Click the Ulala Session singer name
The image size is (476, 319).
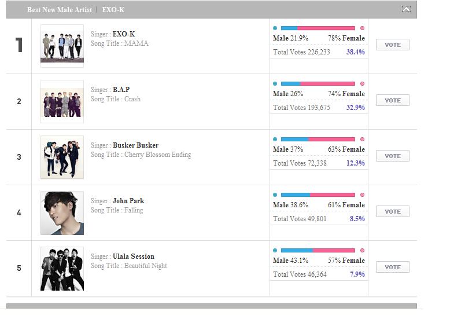point(133,256)
